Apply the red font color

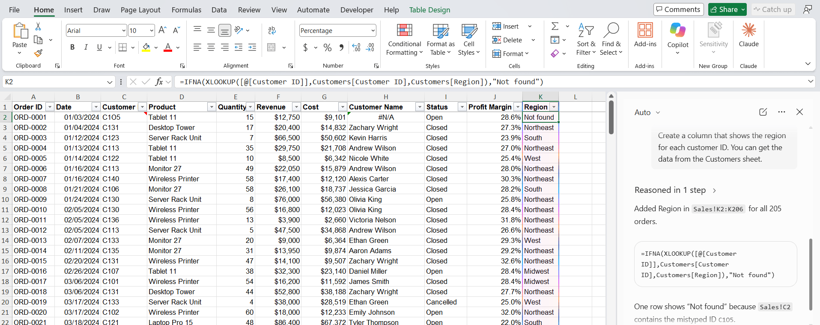tap(168, 47)
